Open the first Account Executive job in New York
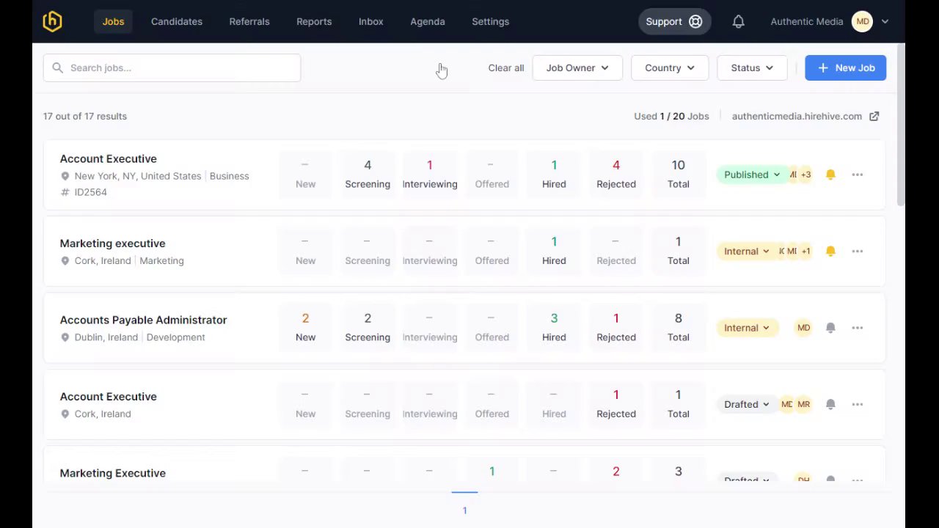Screen dimensions: 939x528 [108, 158]
